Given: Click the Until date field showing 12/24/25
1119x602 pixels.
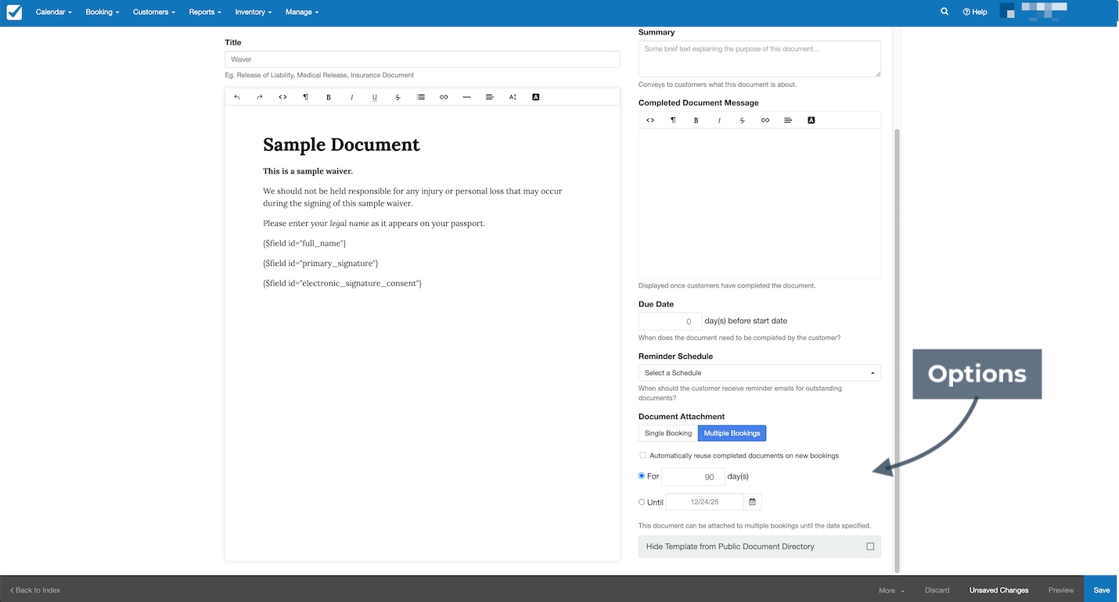Looking at the screenshot, I should [x=704, y=502].
